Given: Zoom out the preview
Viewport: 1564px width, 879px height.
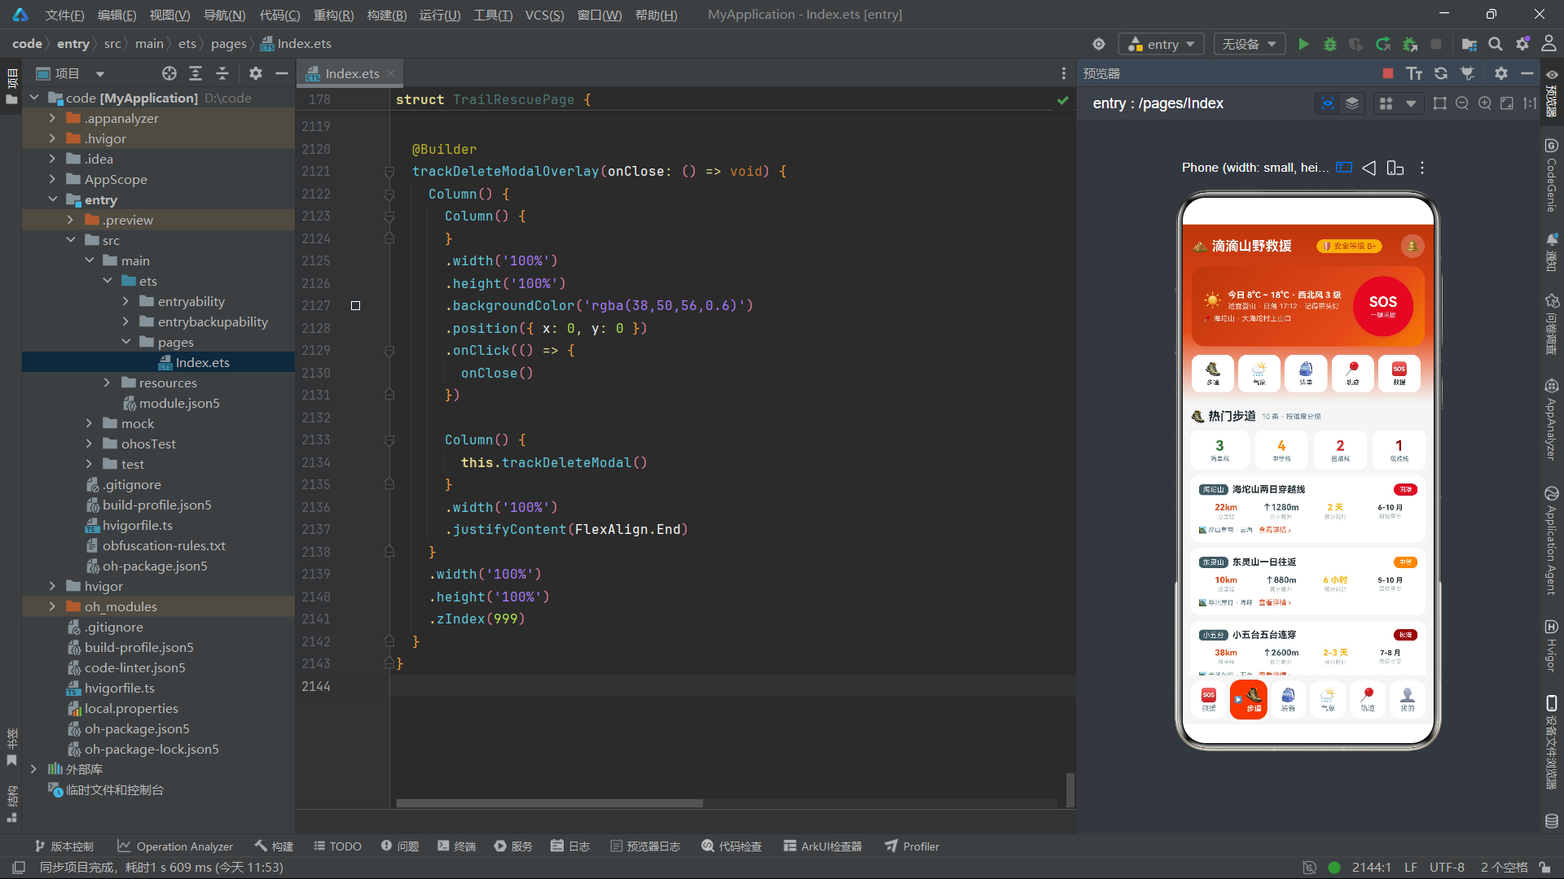Looking at the screenshot, I should point(1462,103).
